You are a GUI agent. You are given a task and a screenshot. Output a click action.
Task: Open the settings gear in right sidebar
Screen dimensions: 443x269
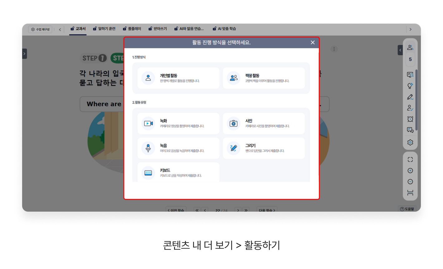[x=410, y=142]
